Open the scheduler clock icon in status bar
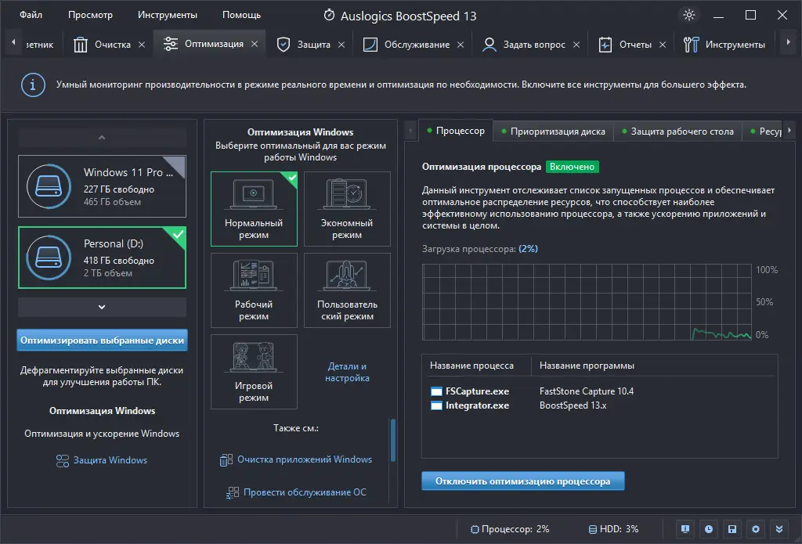The height and width of the screenshot is (544, 802). 708,529
